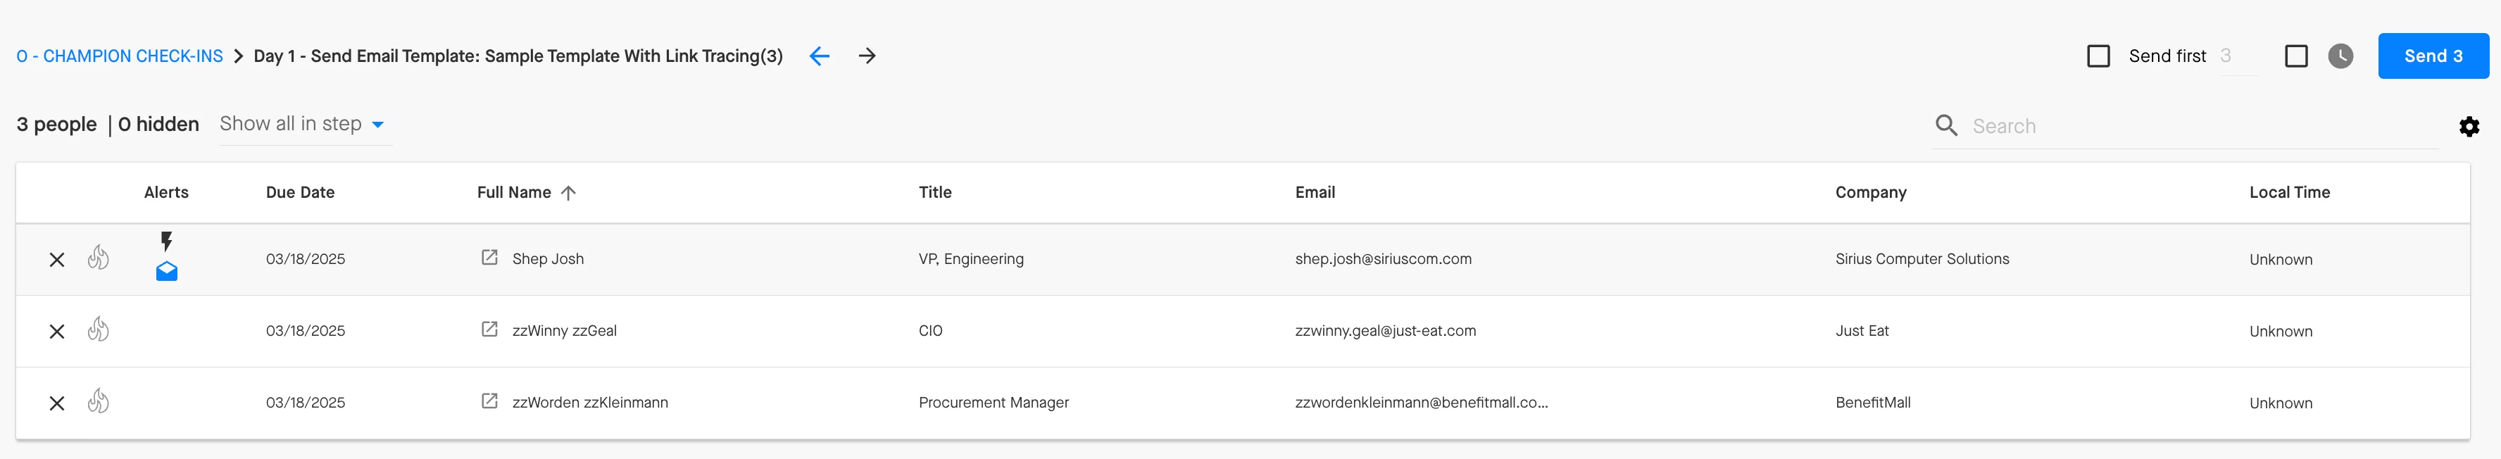Open Shep Josh profile in new tab icon
2501x459 pixels.
pyautogui.click(x=489, y=257)
